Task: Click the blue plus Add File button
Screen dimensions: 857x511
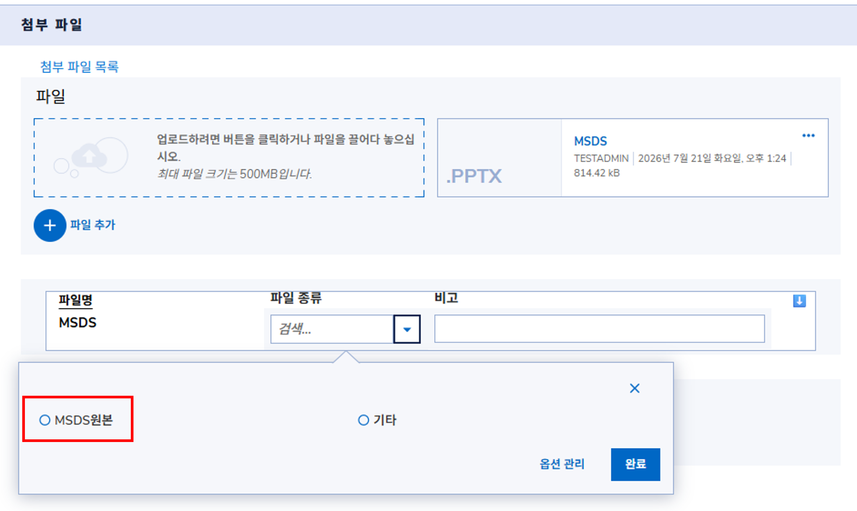Action: [50, 225]
